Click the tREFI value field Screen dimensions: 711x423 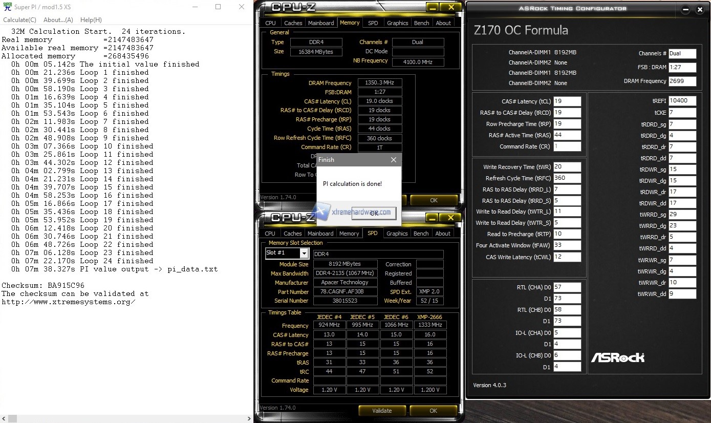(x=682, y=101)
